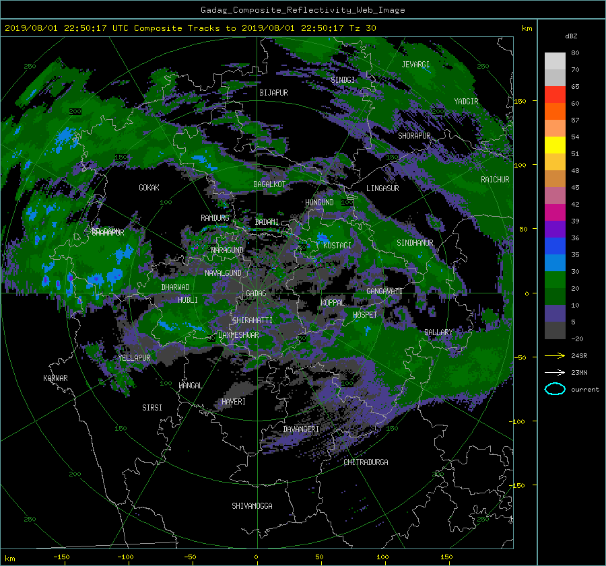This screenshot has height=566, width=606.
Task: Click the YELLAPUR city label
Action: (x=135, y=358)
